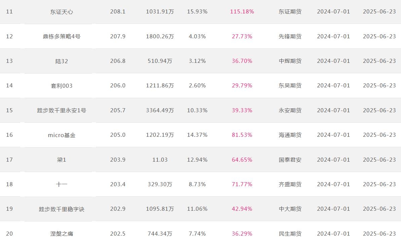The image size is (401, 245).
Task: Open 鼎栋多策略4号 account details
Action: tap(61, 37)
